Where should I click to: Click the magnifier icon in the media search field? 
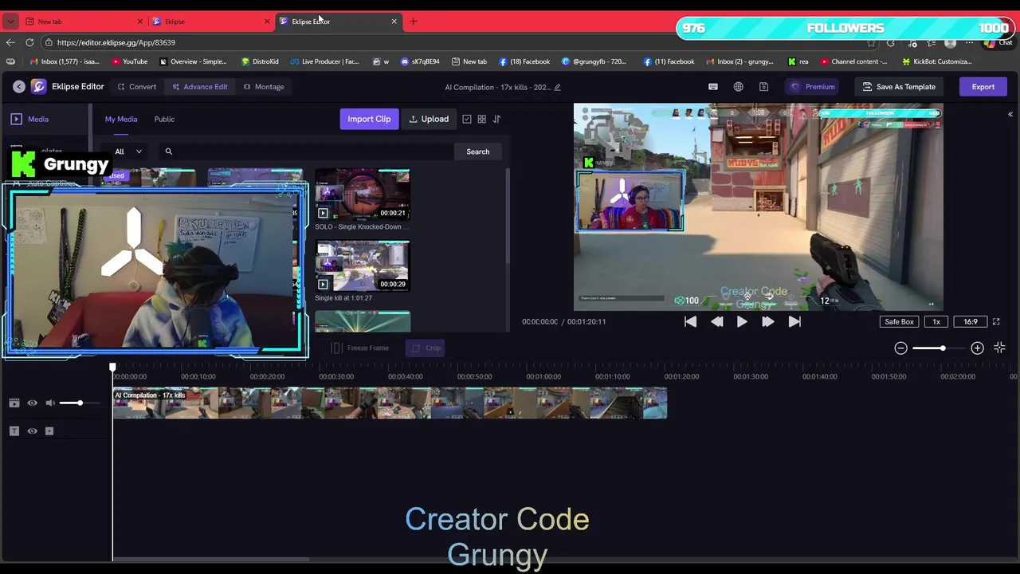pos(168,151)
